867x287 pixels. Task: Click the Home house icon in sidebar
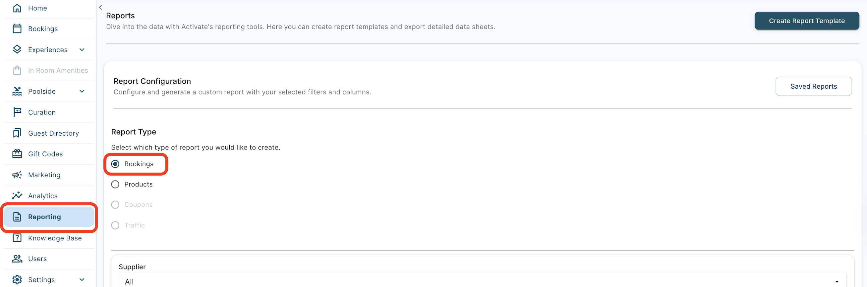pos(17,8)
